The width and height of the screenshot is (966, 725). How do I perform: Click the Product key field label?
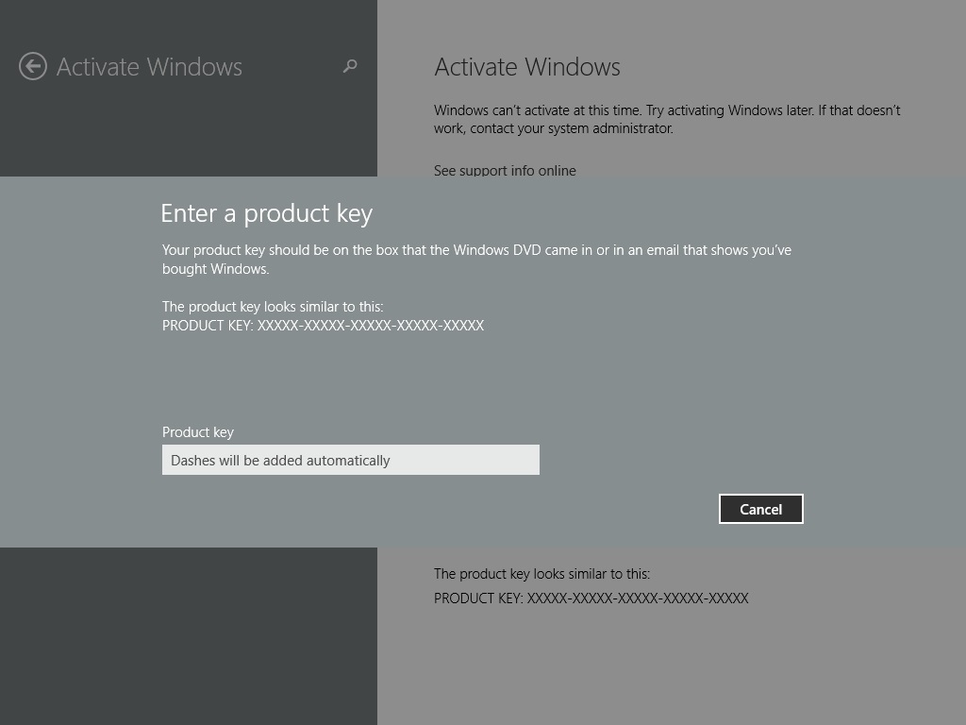pos(198,432)
